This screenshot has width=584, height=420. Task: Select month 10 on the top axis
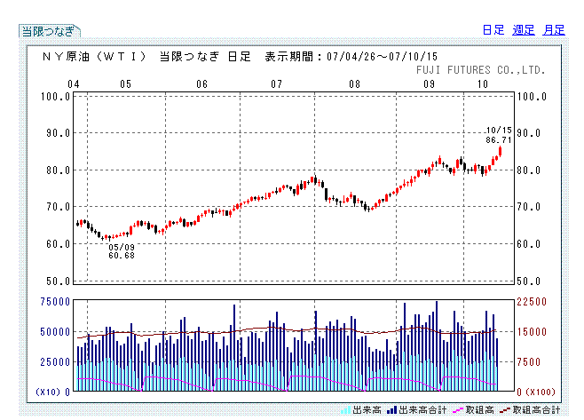tap(483, 84)
